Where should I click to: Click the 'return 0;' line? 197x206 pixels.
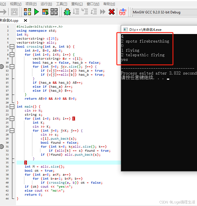point(34,195)
